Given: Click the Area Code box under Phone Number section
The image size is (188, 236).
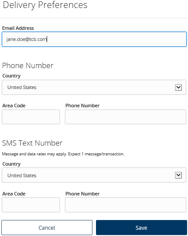Looking at the screenshot, I should click(31, 117).
